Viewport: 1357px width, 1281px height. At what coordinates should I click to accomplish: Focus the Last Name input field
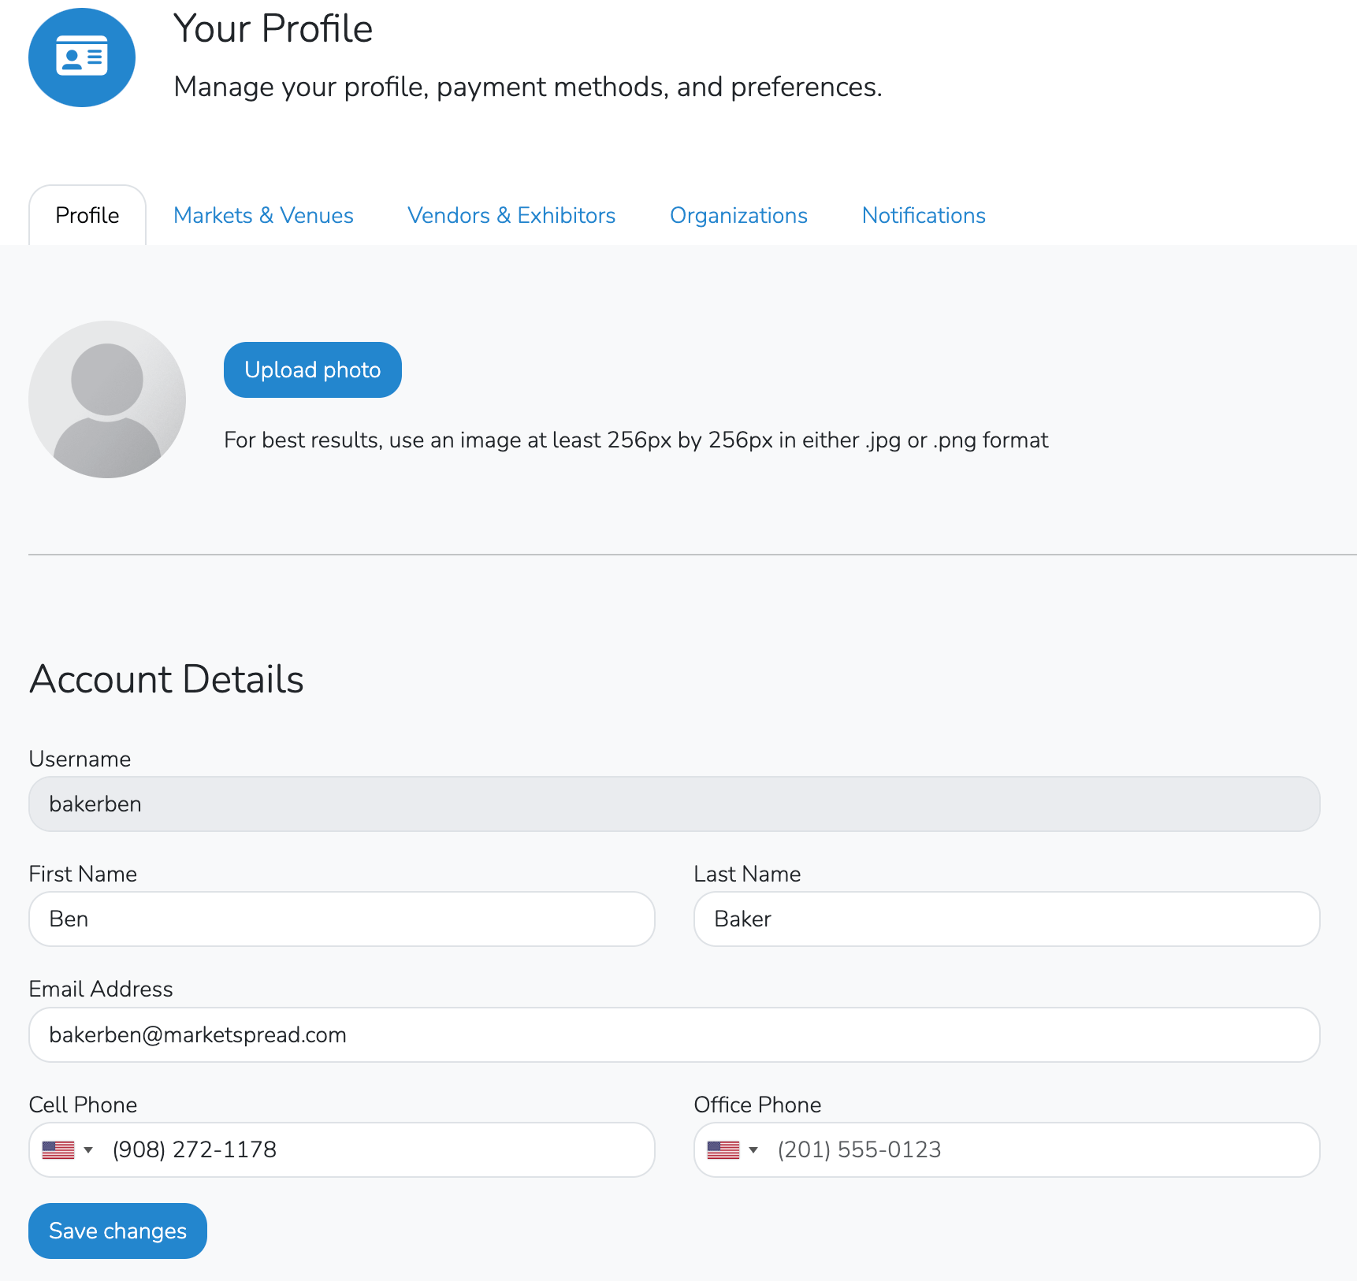(x=1006, y=919)
